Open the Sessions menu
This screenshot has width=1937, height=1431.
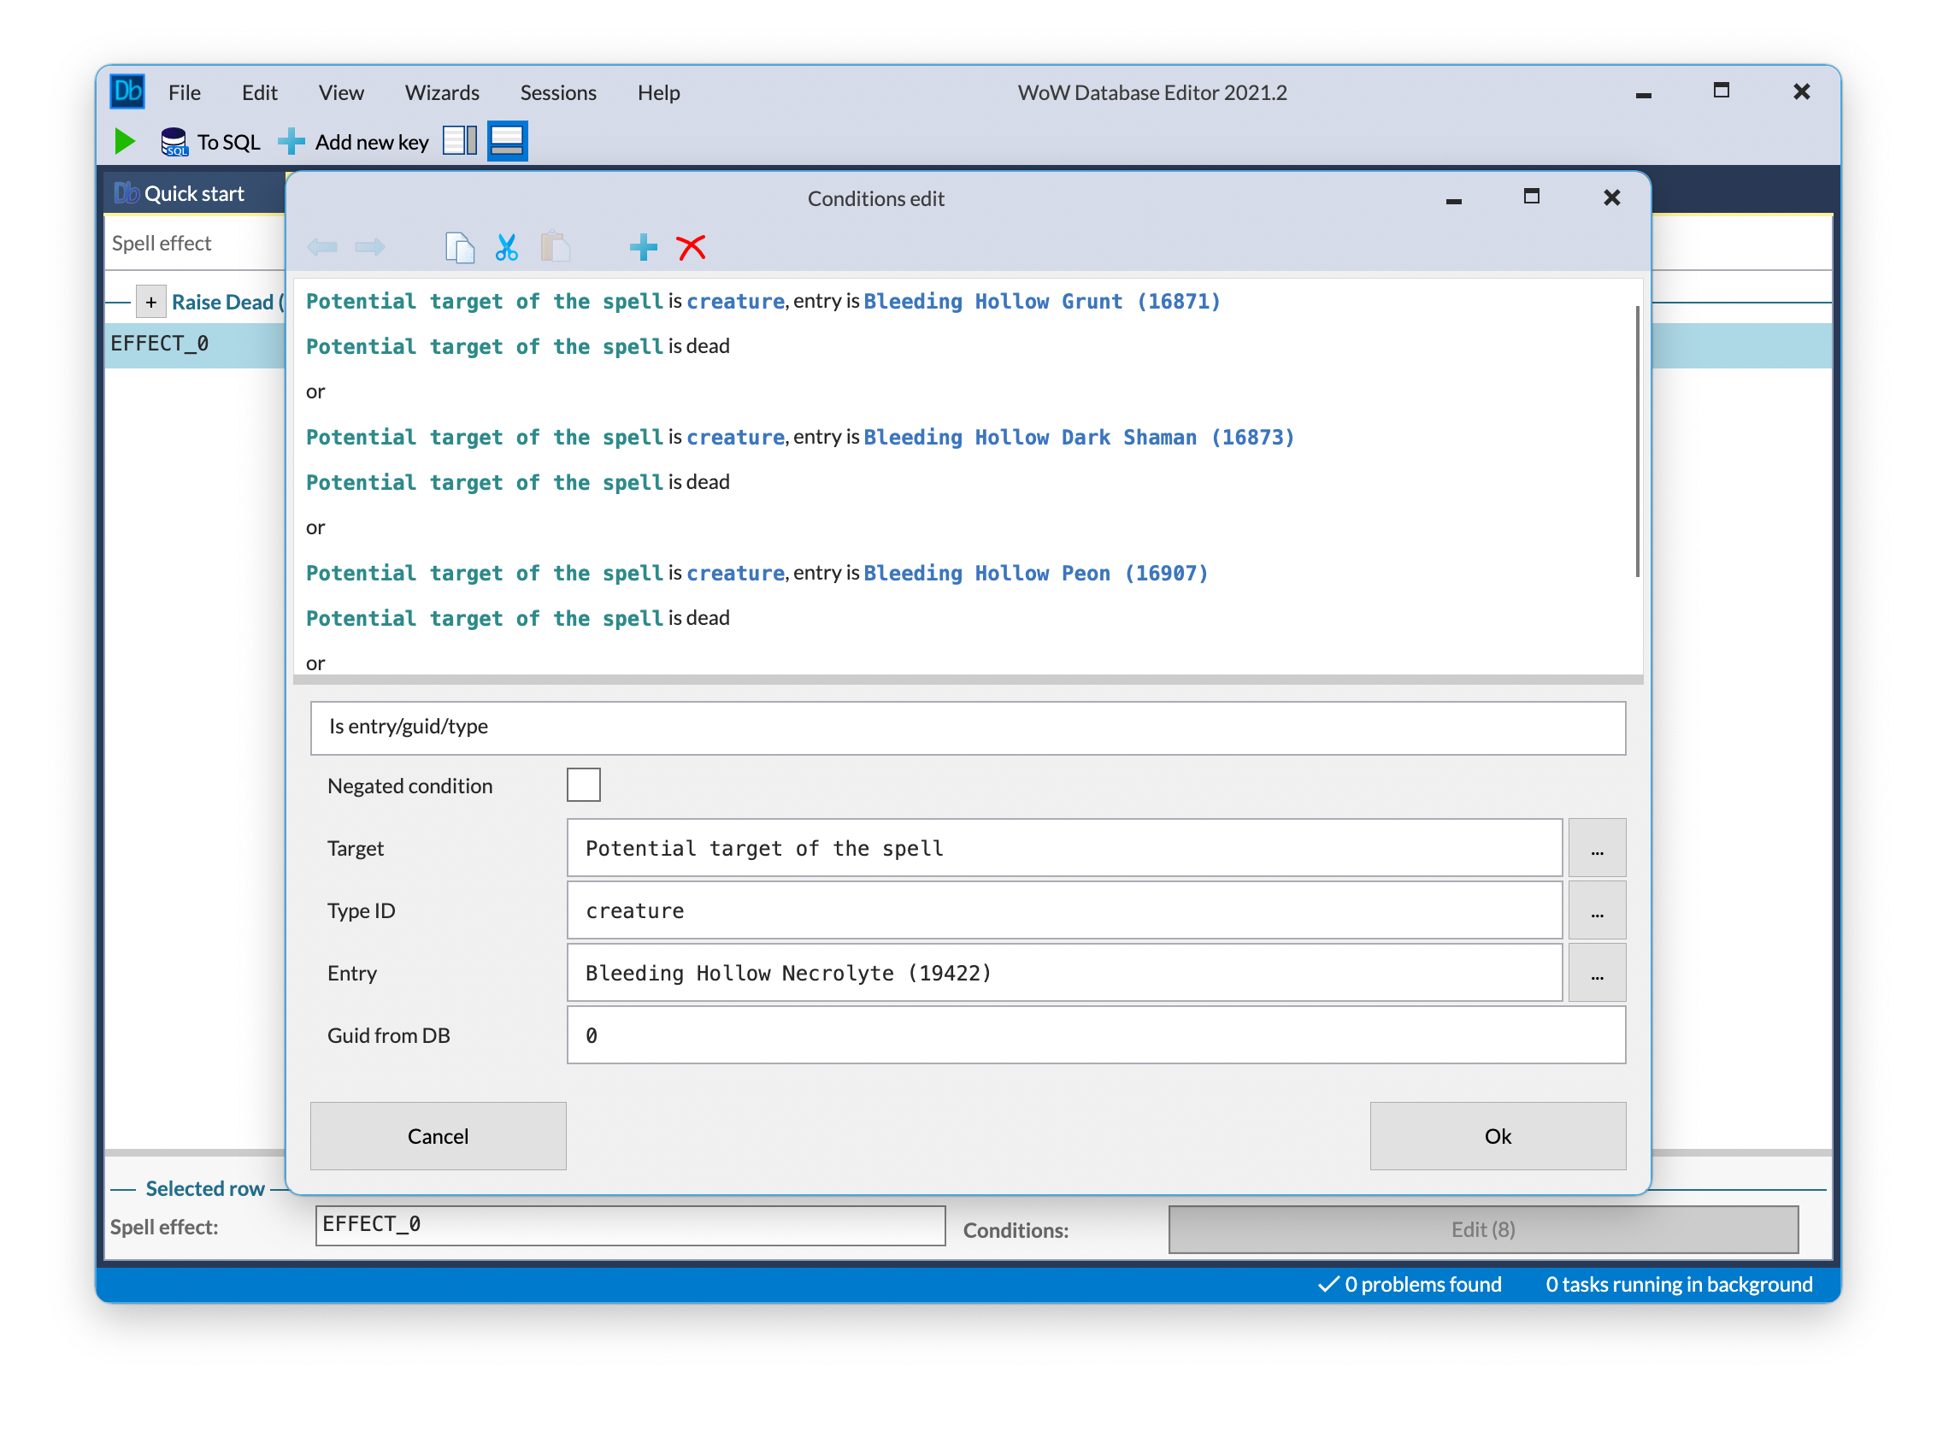click(558, 92)
